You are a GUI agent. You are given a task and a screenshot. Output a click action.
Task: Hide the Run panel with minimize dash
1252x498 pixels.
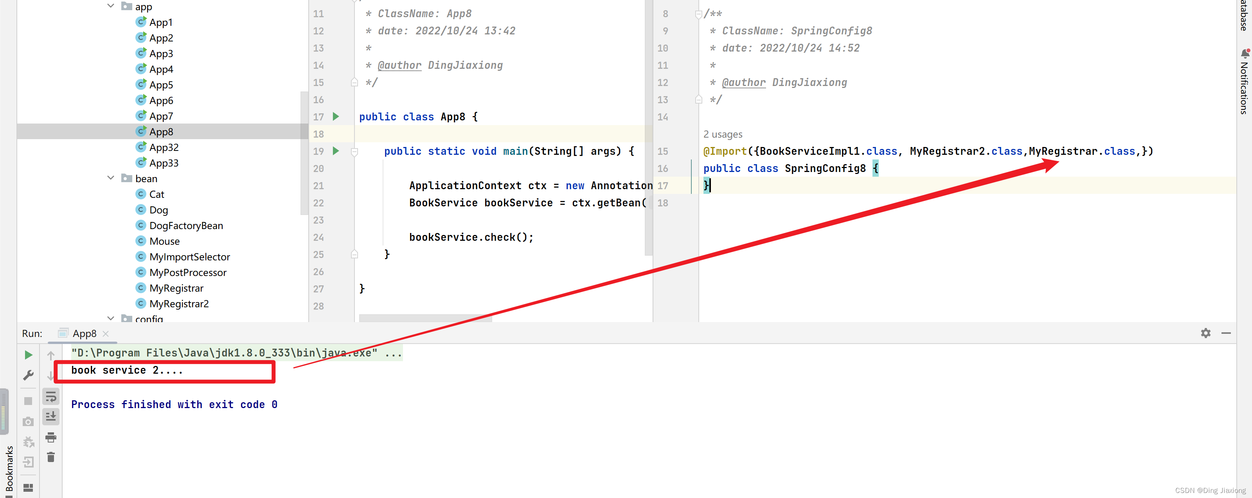click(x=1226, y=333)
